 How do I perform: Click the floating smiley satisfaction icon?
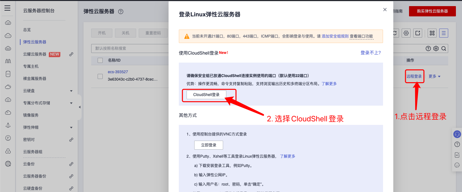[457, 165]
